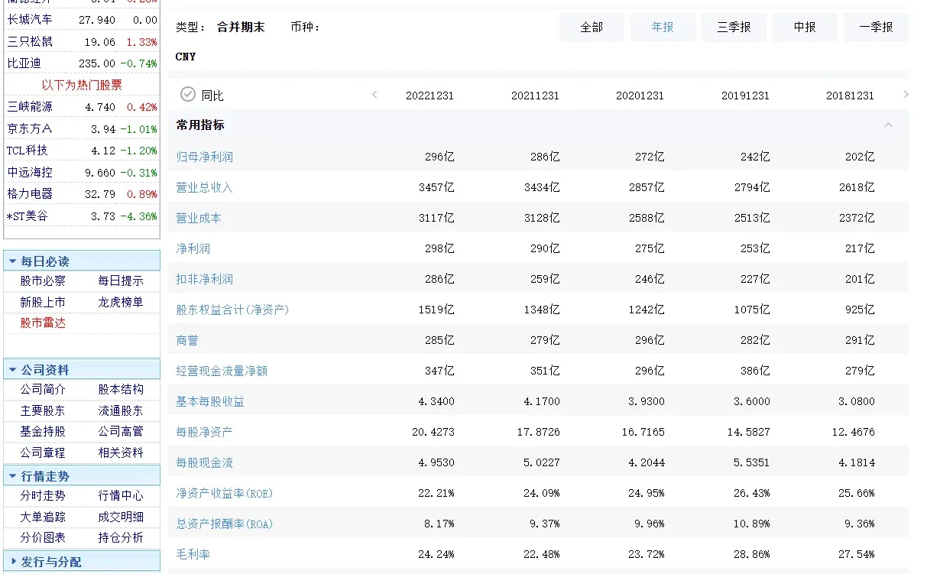Select the 全部 filter button
Viewport: 927px width, 574px height.
591,27
